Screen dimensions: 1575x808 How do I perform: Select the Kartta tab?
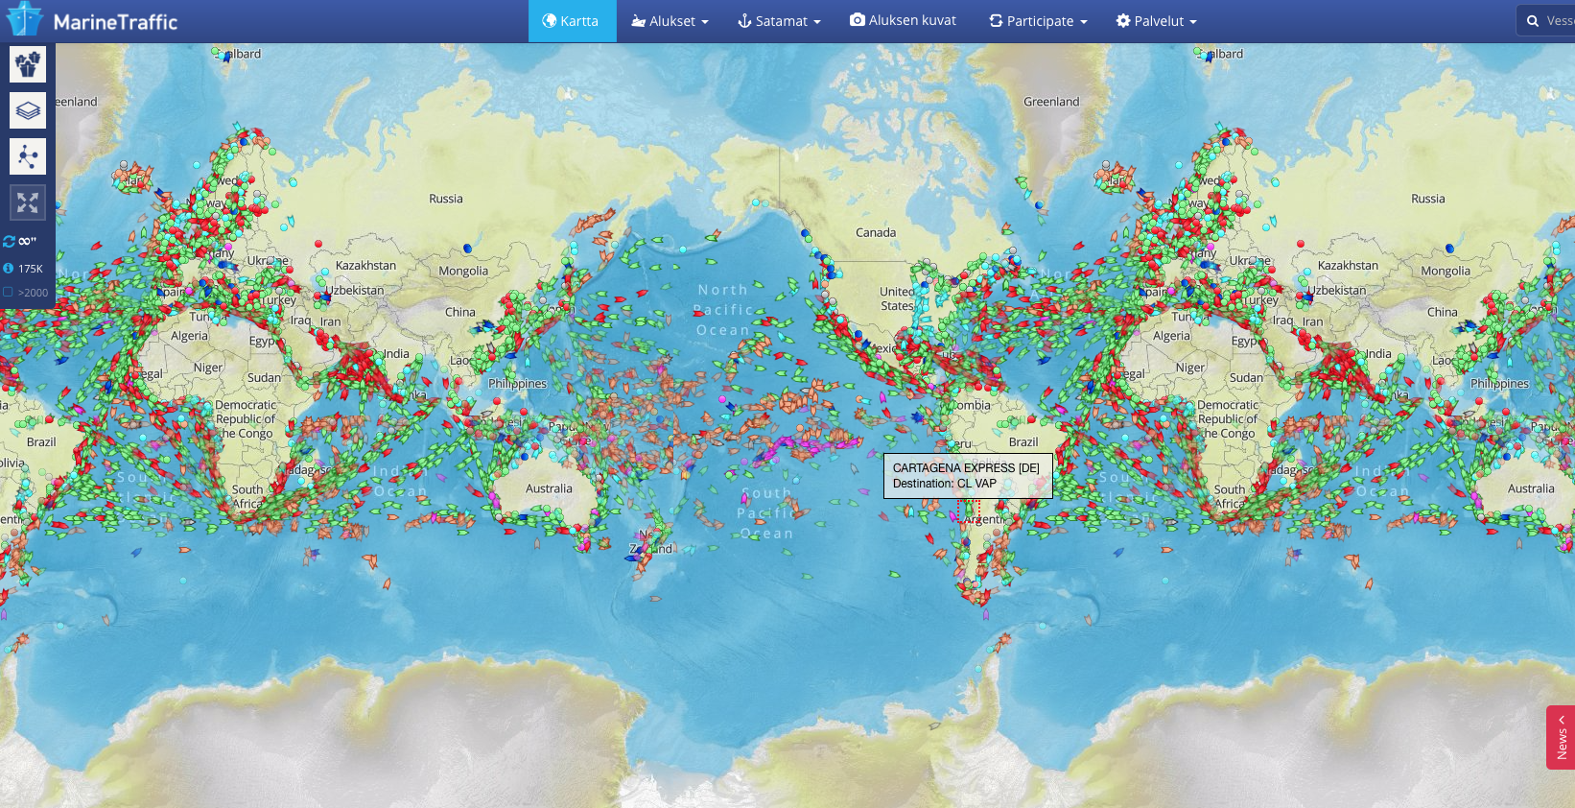571,21
